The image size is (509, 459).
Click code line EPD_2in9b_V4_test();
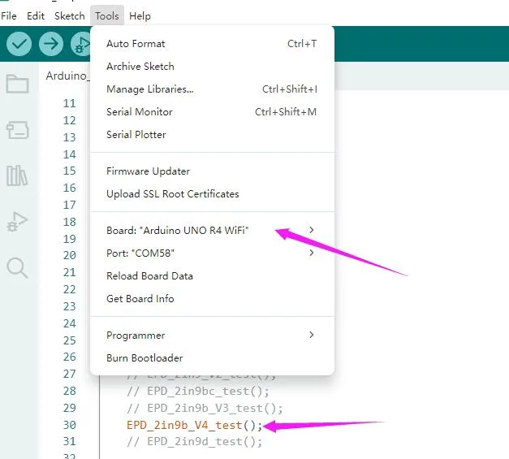click(x=194, y=425)
